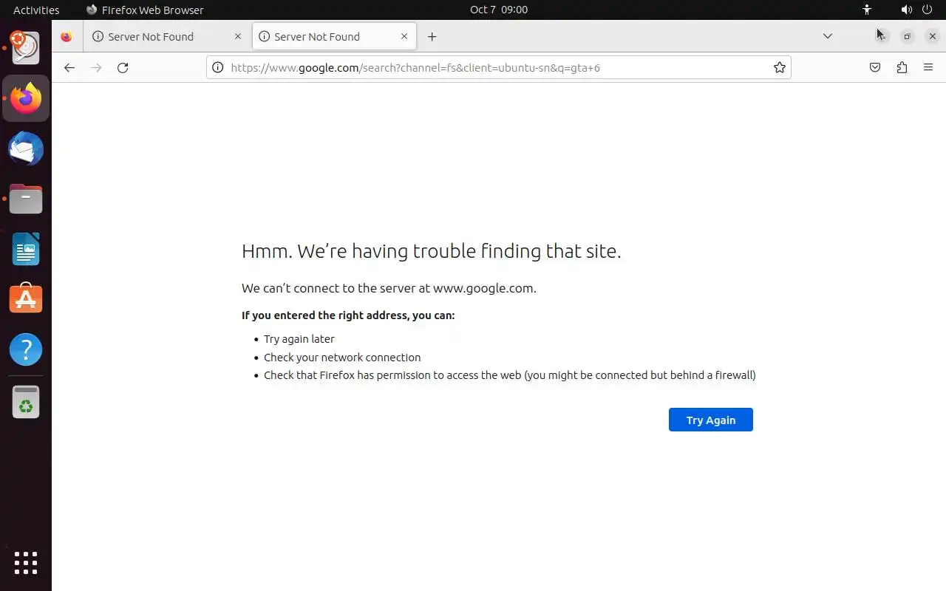The height and width of the screenshot is (591, 946).
Task: Open the Extensions puzzle icon
Action: (902, 67)
